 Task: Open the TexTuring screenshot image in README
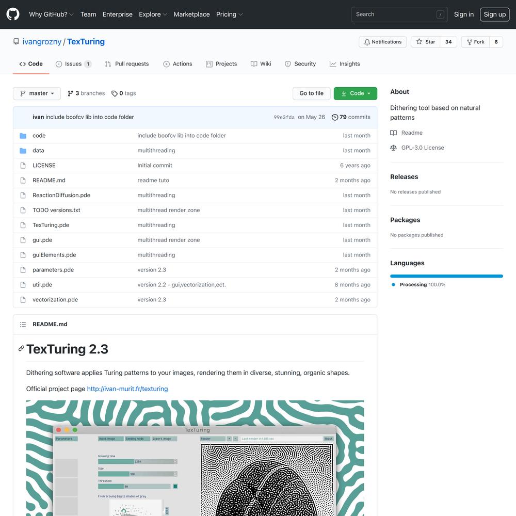click(x=195, y=458)
